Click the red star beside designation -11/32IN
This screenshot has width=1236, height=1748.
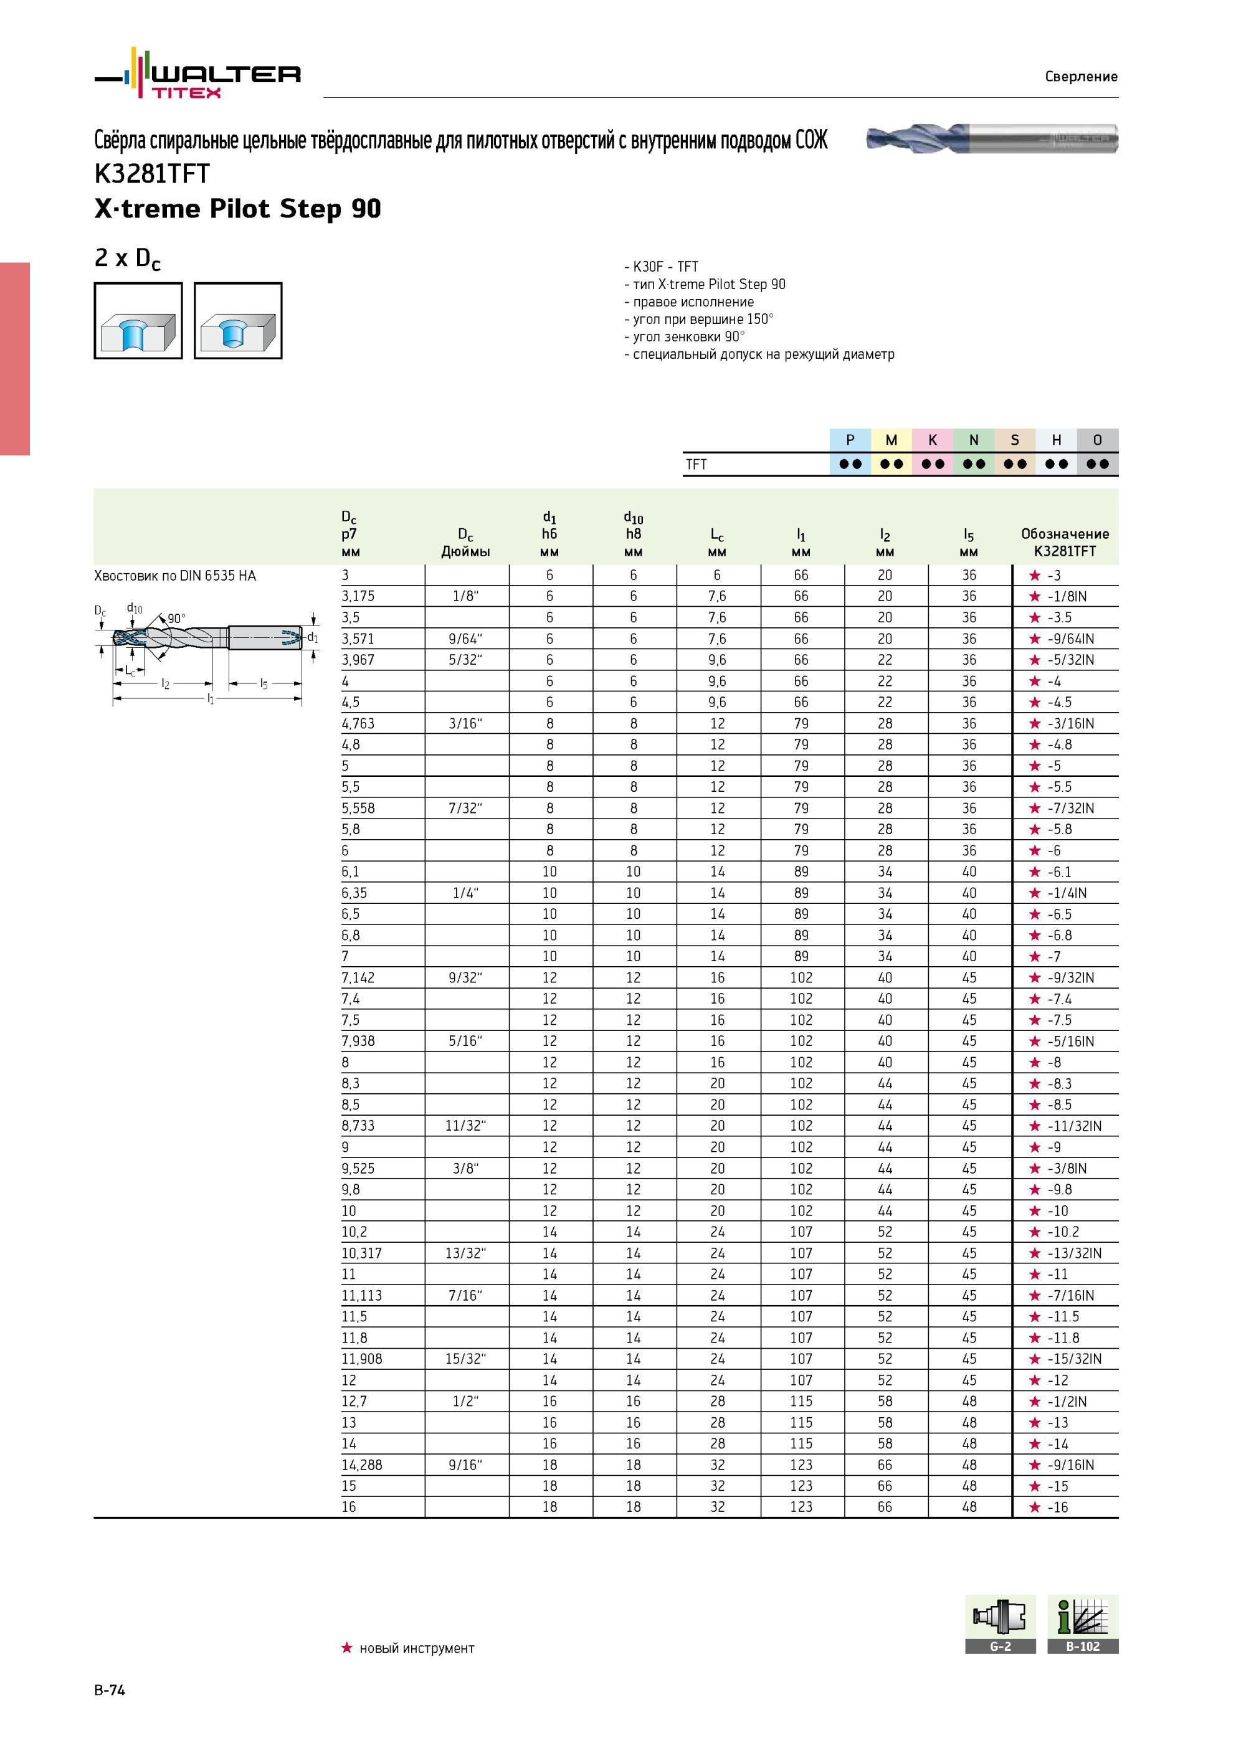coord(1034,1126)
